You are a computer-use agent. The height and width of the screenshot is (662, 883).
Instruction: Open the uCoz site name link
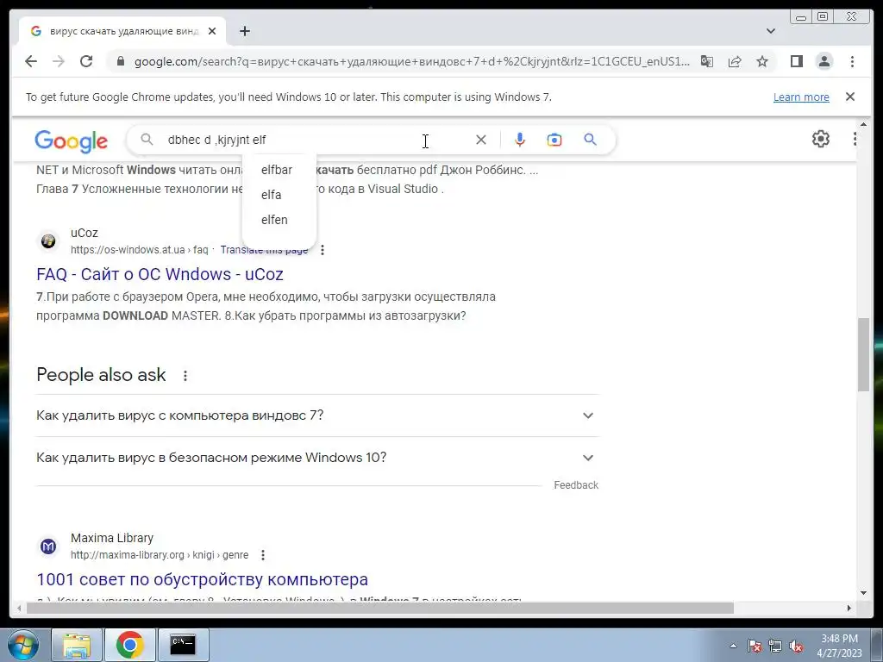tap(85, 233)
